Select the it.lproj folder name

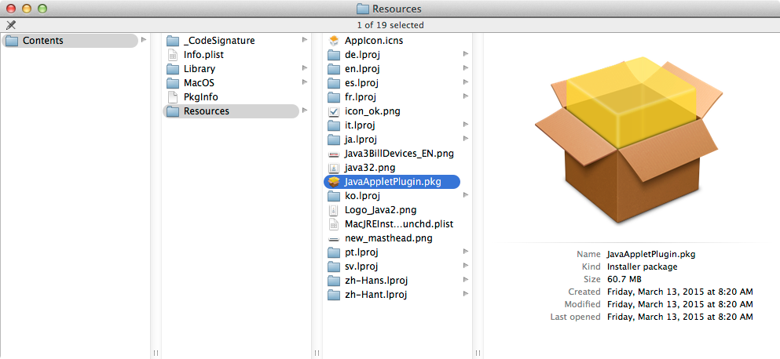pyautogui.click(x=360, y=125)
